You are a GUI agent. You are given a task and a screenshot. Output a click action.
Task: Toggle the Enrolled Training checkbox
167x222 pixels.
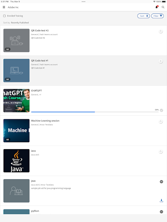4,16
